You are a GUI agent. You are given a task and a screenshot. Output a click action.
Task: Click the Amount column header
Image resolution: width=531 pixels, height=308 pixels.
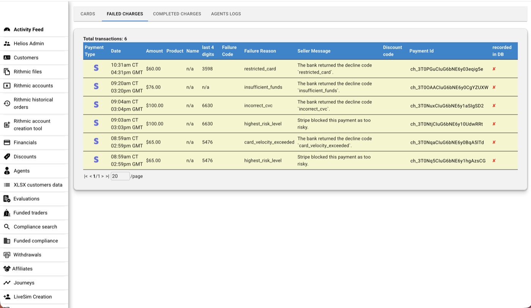[154, 51]
